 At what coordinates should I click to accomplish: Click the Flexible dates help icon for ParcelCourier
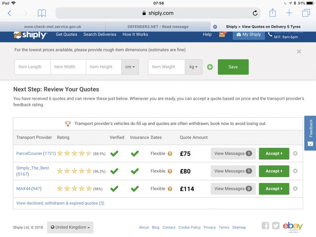(x=170, y=154)
